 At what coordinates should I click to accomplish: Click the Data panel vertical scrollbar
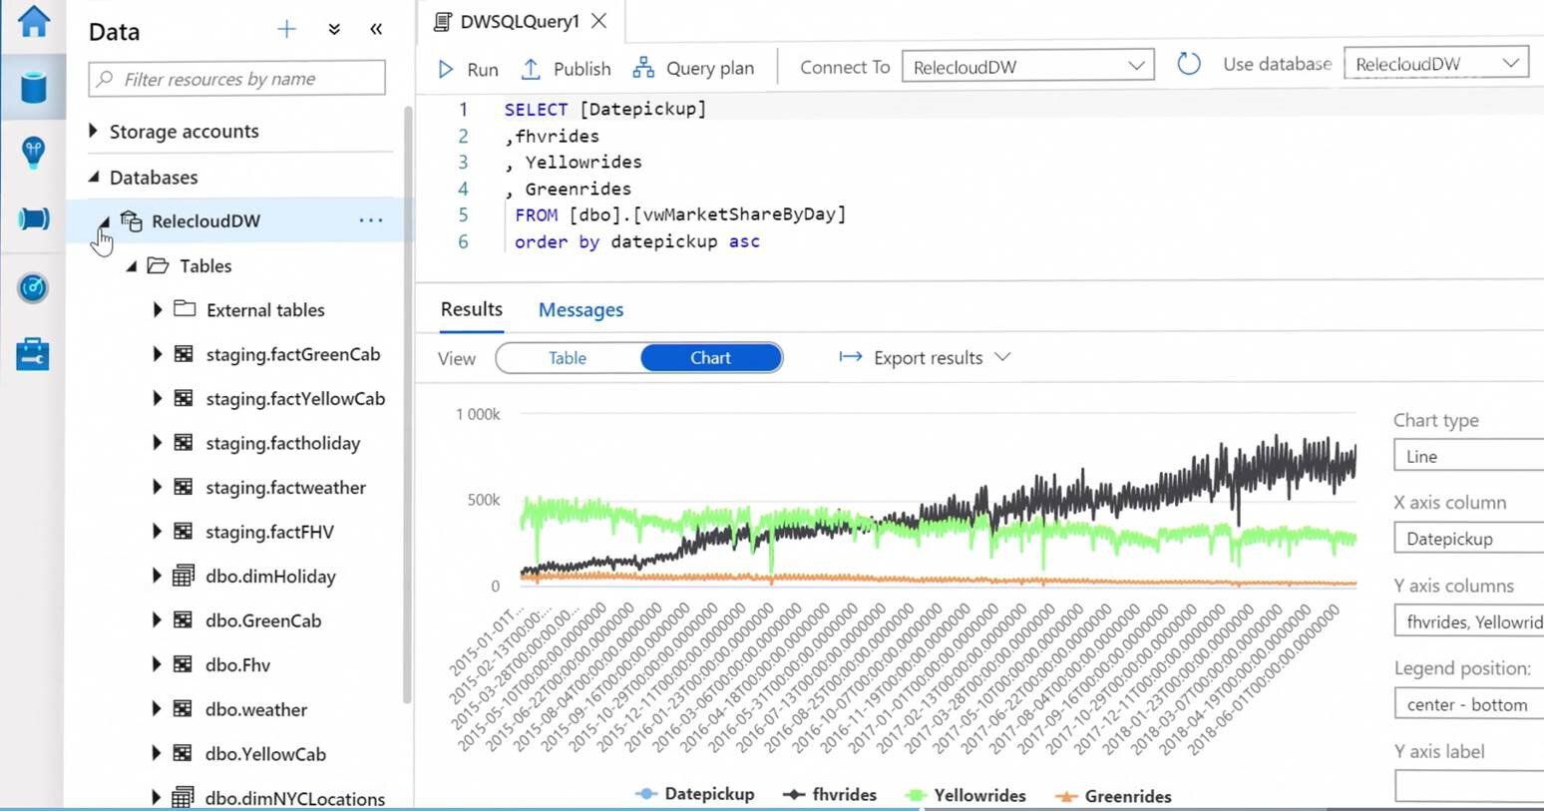407,404
